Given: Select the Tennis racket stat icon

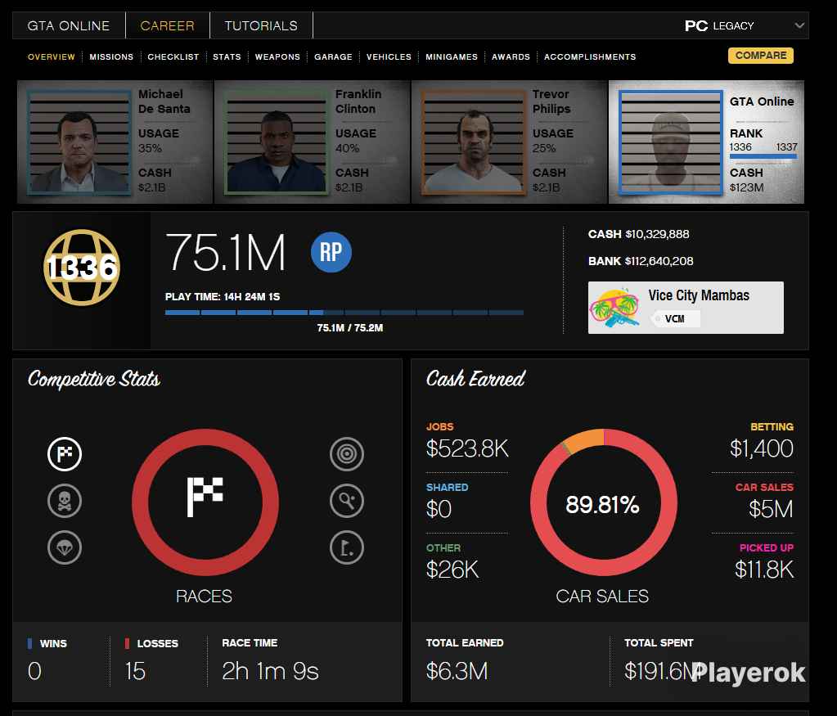Looking at the screenshot, I should (347, 501).
